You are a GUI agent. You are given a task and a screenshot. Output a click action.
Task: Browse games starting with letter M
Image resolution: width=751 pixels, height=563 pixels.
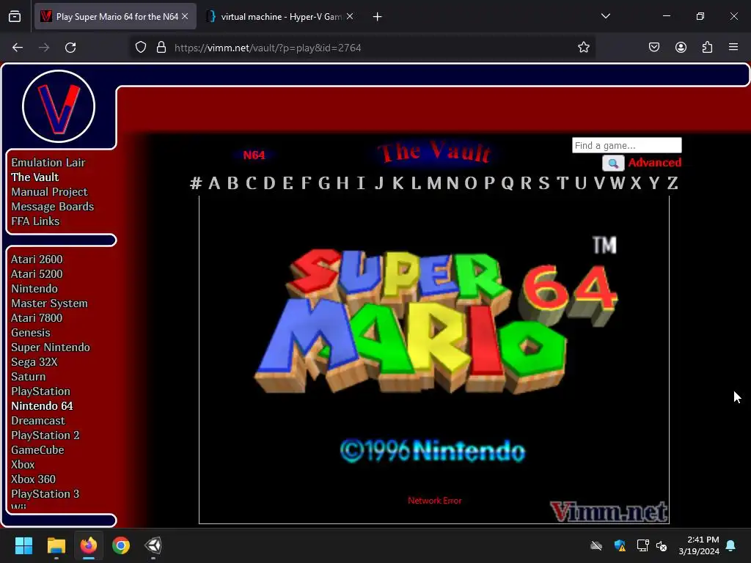click(x=434, y=183)
